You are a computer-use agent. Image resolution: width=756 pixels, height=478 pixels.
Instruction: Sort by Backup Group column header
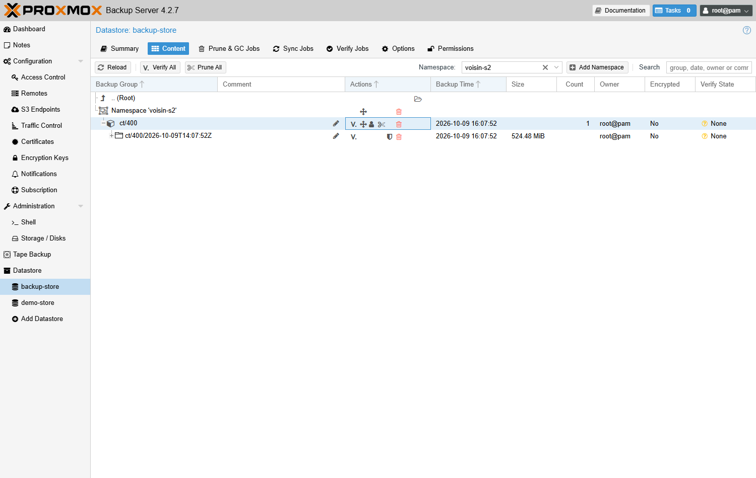click(x=154, y=85)
